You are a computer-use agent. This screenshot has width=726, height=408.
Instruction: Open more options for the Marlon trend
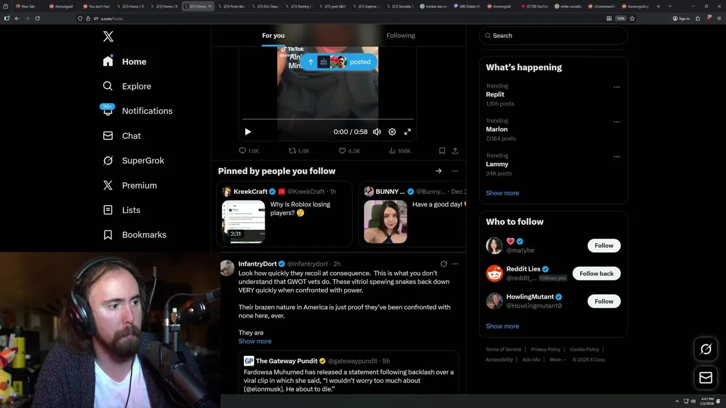(x=617, y=121)
